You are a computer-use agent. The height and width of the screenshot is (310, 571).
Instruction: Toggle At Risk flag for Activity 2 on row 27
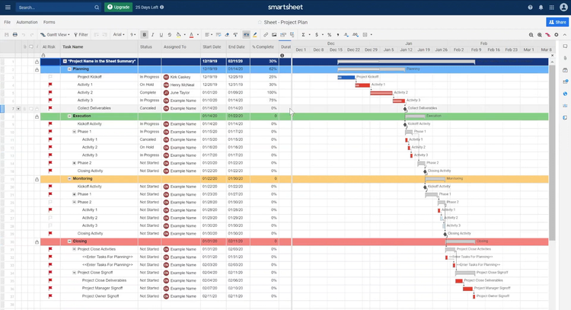[50, 218]
